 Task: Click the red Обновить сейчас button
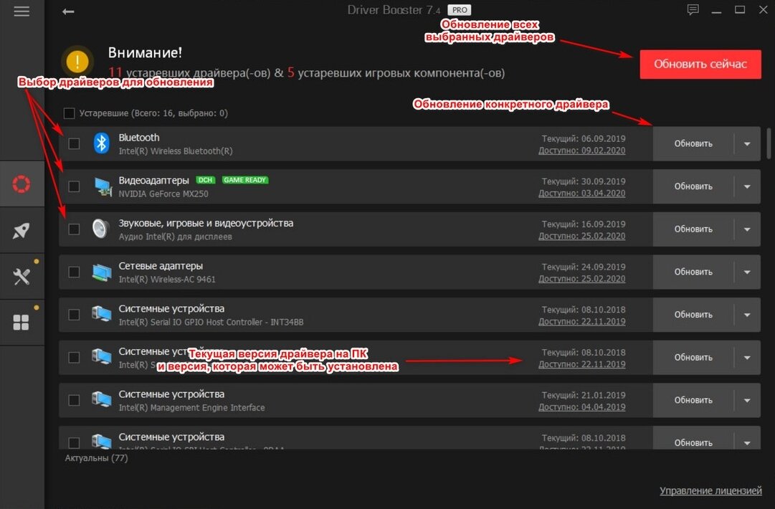[x=700, y=65]
